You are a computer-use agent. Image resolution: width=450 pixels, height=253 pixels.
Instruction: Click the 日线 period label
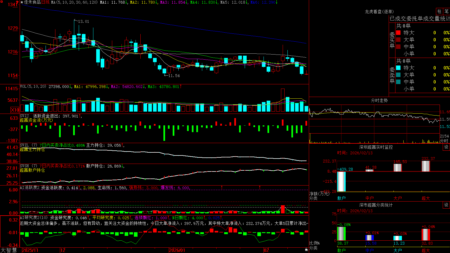(x=45, y=2)
